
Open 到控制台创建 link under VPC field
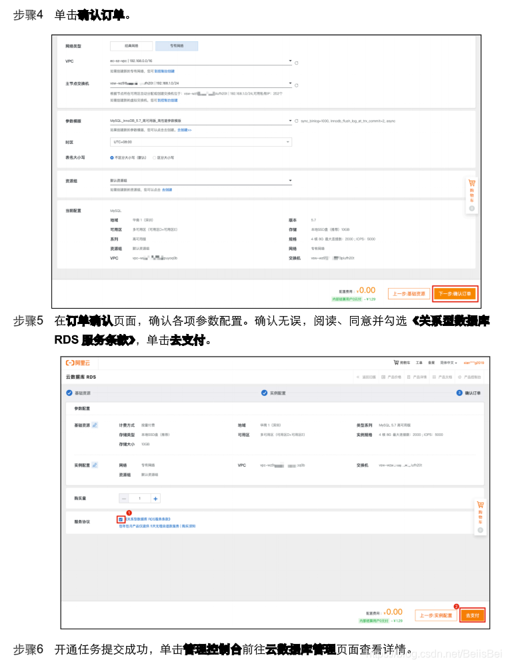click(164, 71)
